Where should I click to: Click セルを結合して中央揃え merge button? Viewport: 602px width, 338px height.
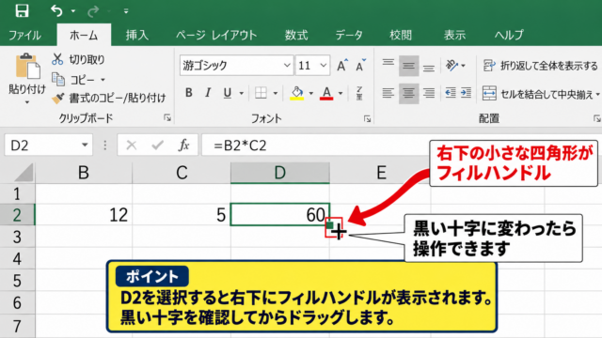point(537,93)
